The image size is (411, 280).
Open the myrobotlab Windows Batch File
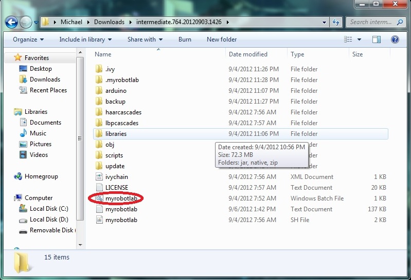[x=121, y=198]
